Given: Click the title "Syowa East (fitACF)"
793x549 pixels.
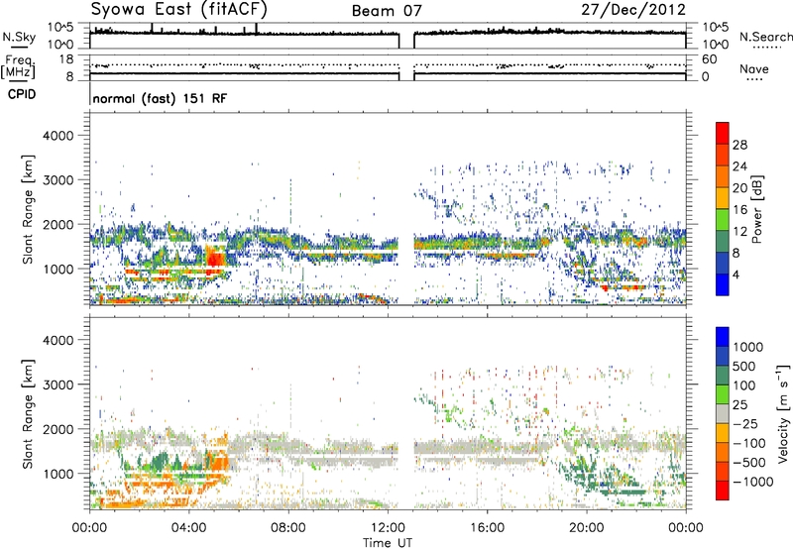Looking at the screenshot, I should tap(178, 10).
